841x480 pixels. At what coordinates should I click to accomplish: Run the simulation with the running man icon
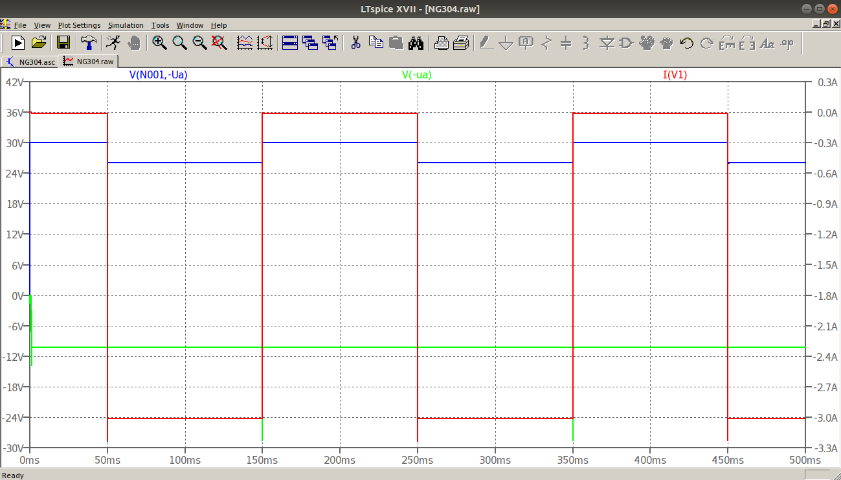click(x=113, y=43)
